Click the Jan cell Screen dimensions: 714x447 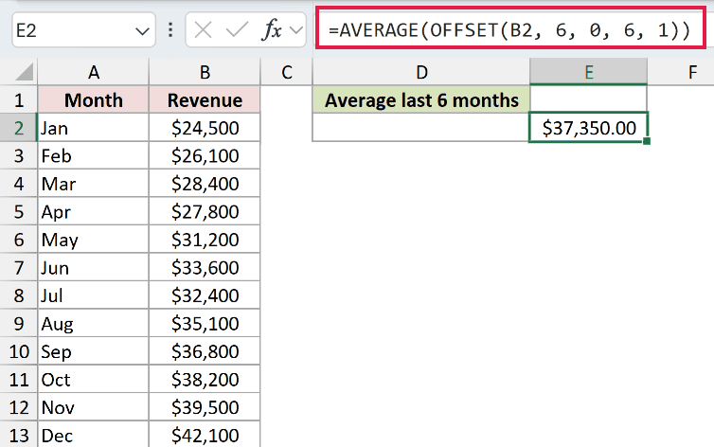tap(94, 128)
